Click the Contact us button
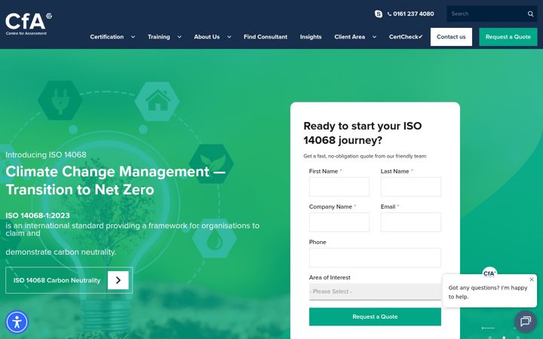 [x=451, y=37]
